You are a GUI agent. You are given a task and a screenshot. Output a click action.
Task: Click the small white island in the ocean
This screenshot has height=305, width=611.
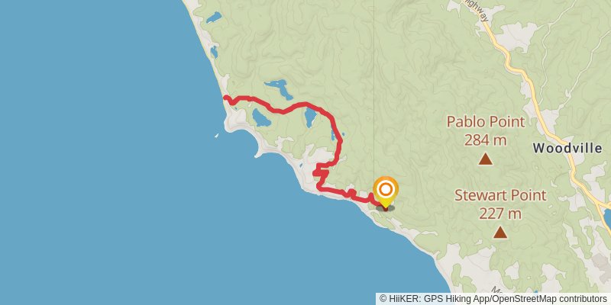[x=216, y=136]
